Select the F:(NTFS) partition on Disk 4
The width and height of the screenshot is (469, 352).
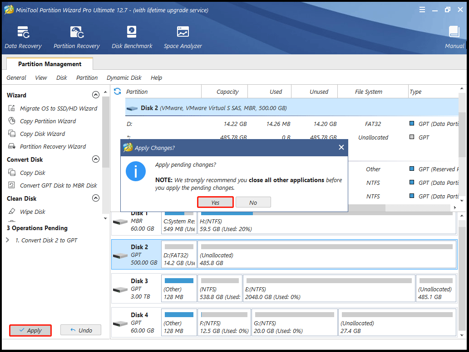coord(224,323)
